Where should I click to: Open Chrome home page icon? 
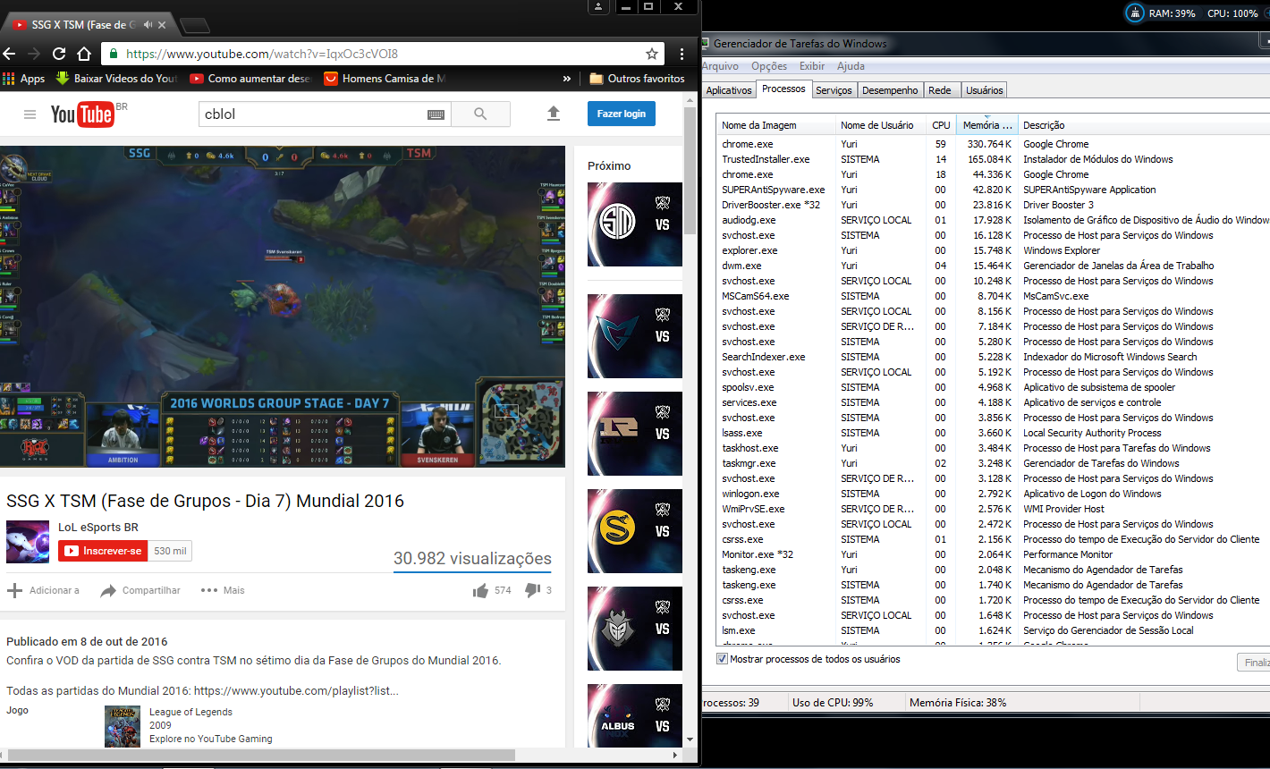pos(84,54)
